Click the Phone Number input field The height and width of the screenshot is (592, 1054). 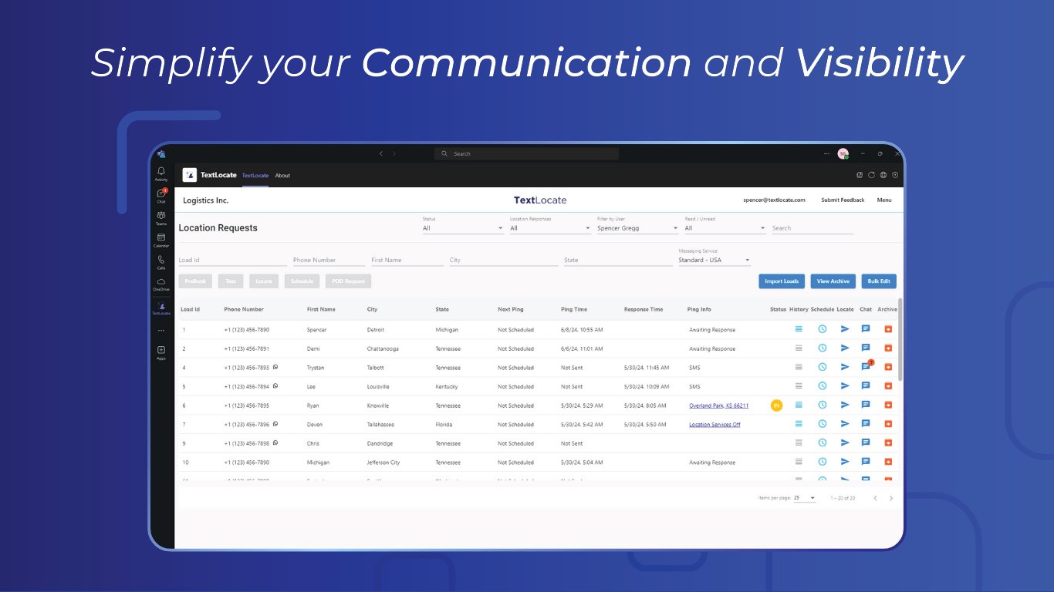(x=329, y=261)
